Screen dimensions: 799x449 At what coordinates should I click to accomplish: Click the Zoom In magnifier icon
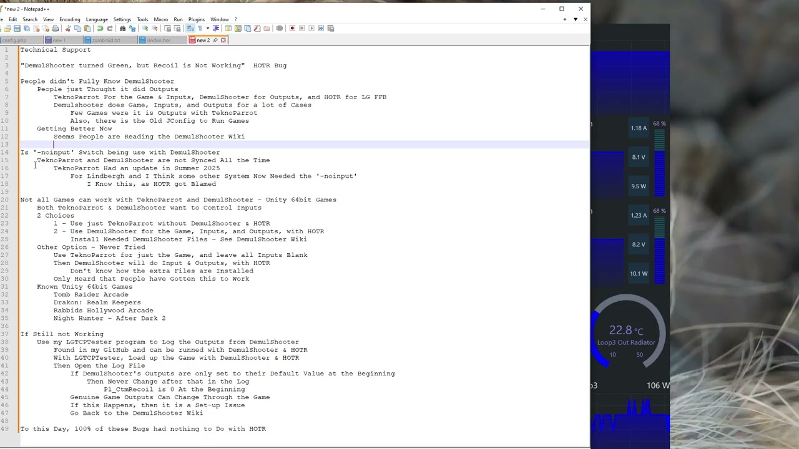[x=145, y=28]
